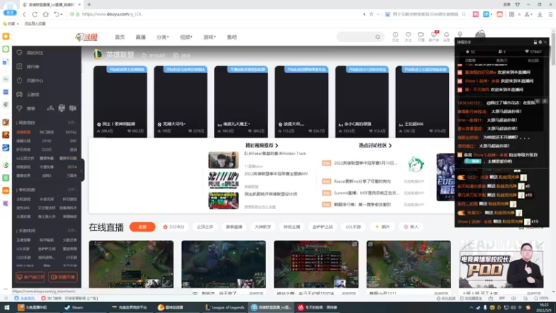Select the 新人 filter tab
556x313 pixels.
pos(411,227)
